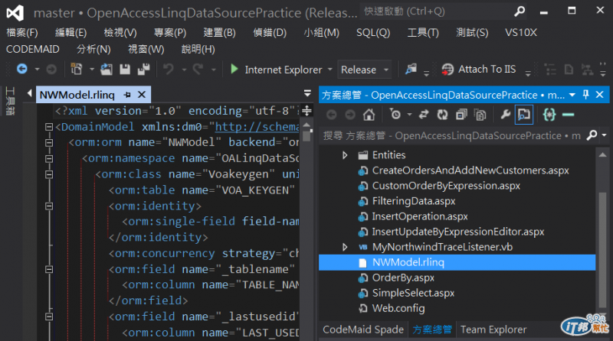Expand the MyNorthwindTraceListener.vb node
The height and width of the screenshot is (341, 613).
345,247
